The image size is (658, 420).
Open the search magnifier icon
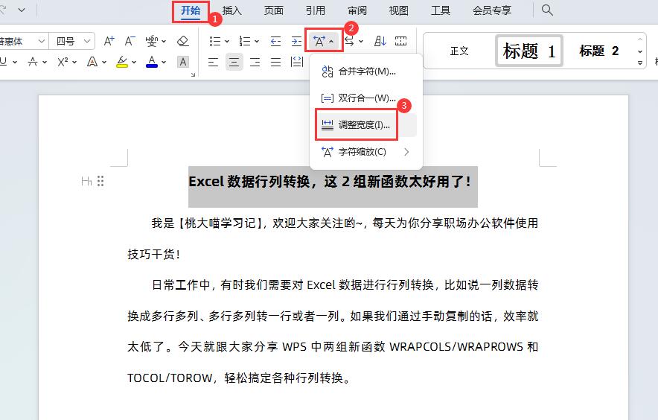pyautogui.click(x=547, y=10)
